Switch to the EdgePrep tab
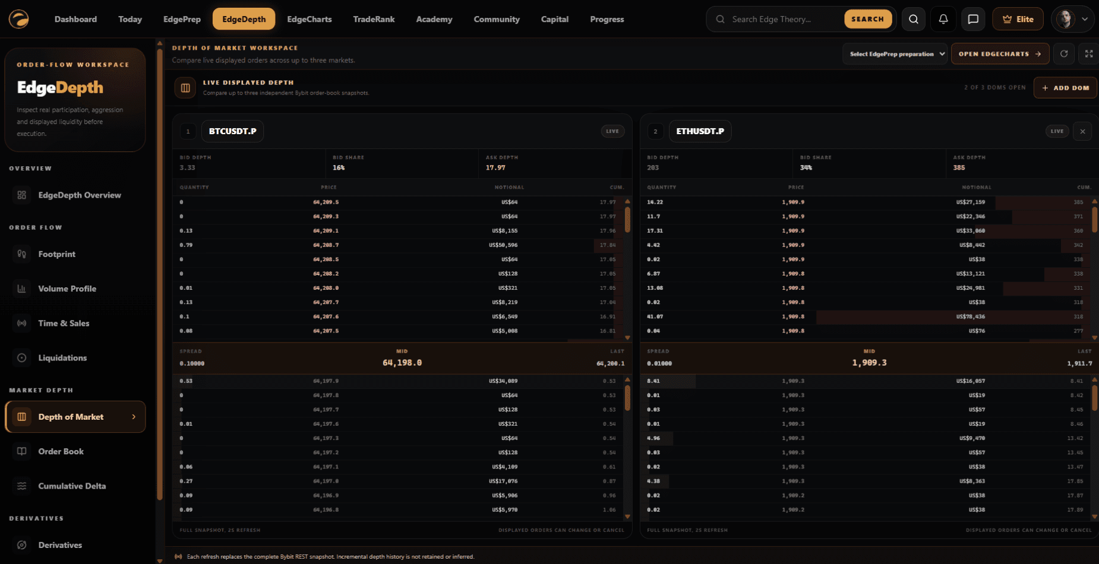1099x564 pixels. 182,19
